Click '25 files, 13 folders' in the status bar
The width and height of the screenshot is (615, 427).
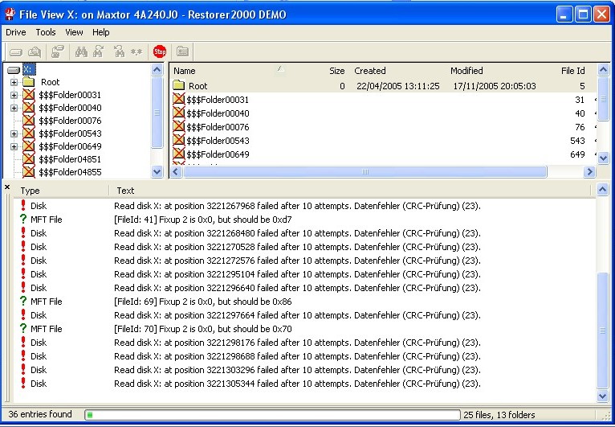pyautogui.click(x=499, y=414)
